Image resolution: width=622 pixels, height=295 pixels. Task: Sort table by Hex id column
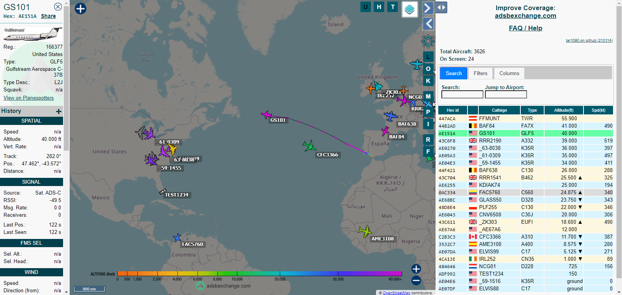tap(452, 110)
